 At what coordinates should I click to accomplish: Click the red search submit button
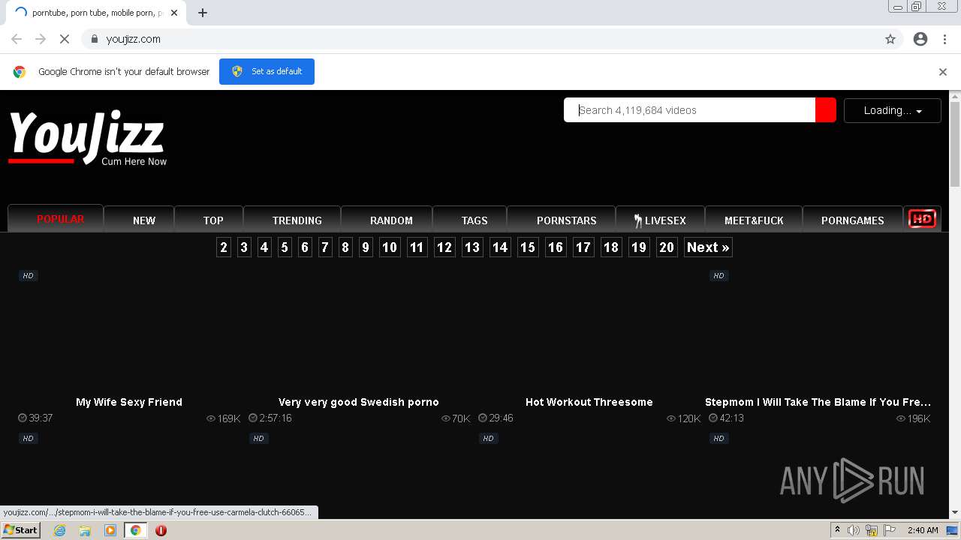[826, 110]
